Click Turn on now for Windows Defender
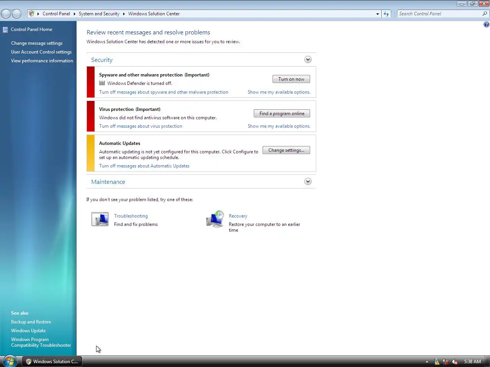 pos(291,79)
